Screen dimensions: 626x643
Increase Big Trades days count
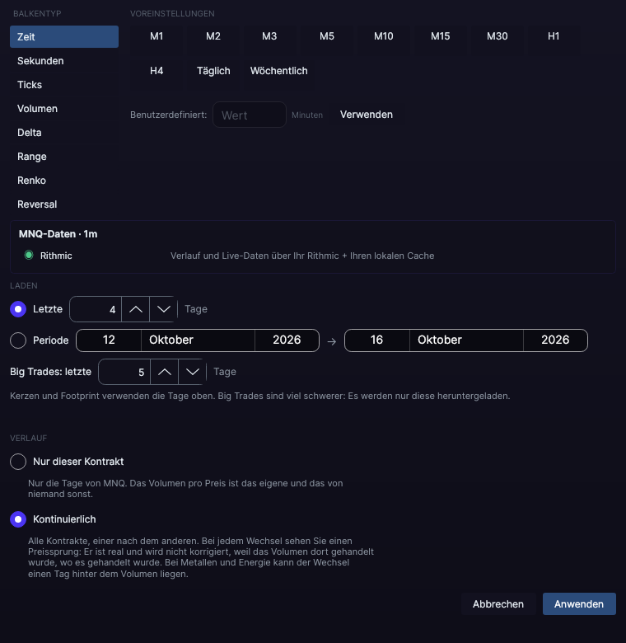point(164,372)
